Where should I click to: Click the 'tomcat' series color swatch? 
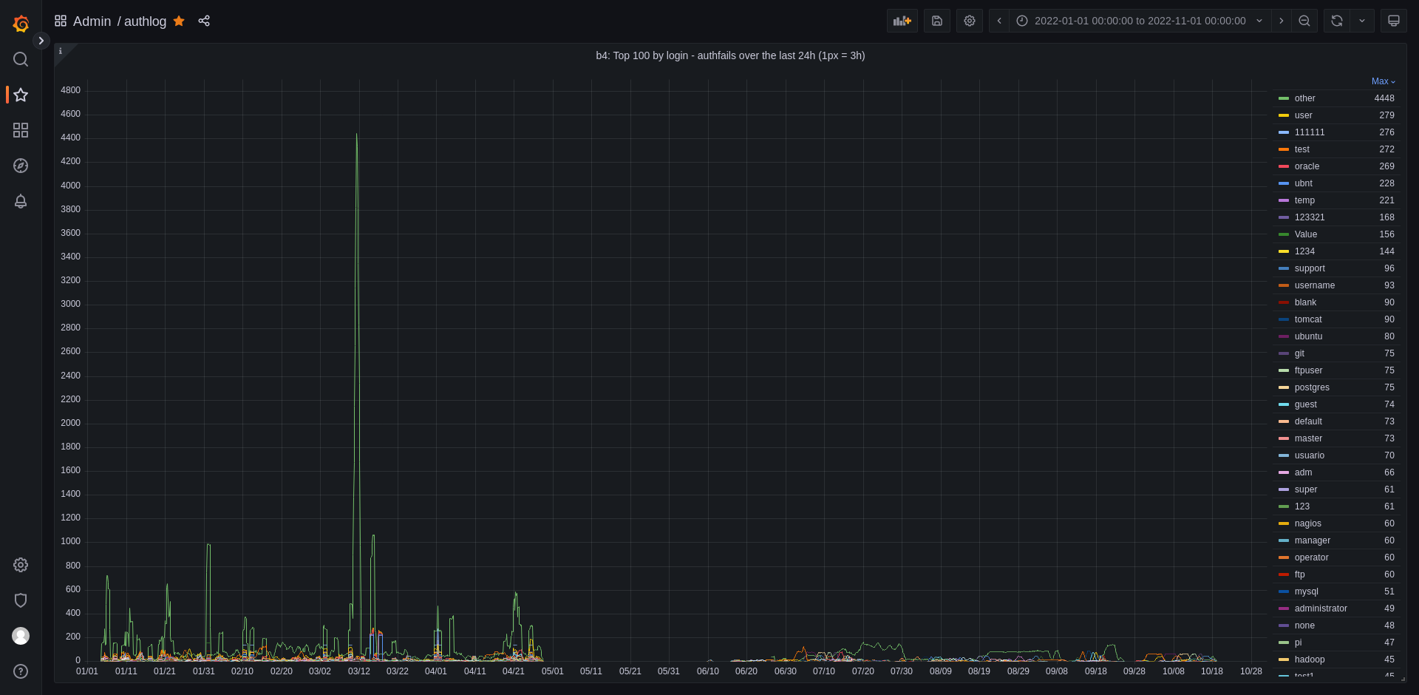1284,319
